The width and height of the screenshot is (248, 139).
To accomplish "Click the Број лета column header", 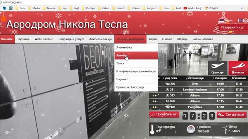I will pyautogui.click(x=170, y=78).
